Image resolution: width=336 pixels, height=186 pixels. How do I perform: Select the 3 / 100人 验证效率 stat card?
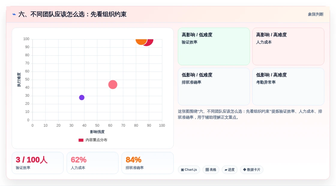coord(38,163)
